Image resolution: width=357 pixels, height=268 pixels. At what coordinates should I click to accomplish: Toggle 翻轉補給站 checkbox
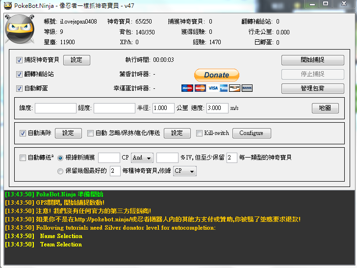(x=19, y=74)
